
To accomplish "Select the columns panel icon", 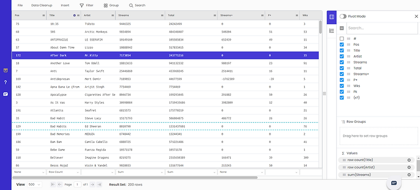I will [x=332, y=17].
